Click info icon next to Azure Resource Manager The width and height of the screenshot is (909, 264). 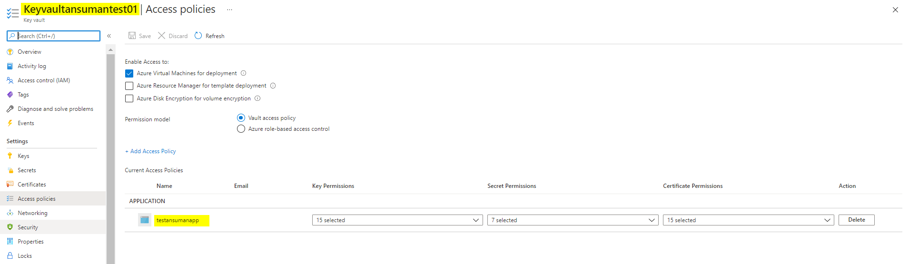pyautogui.click(x=273, y=86)
